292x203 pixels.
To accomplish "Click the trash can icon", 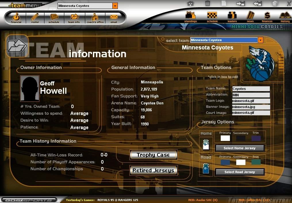I will (x=208, y=3).
